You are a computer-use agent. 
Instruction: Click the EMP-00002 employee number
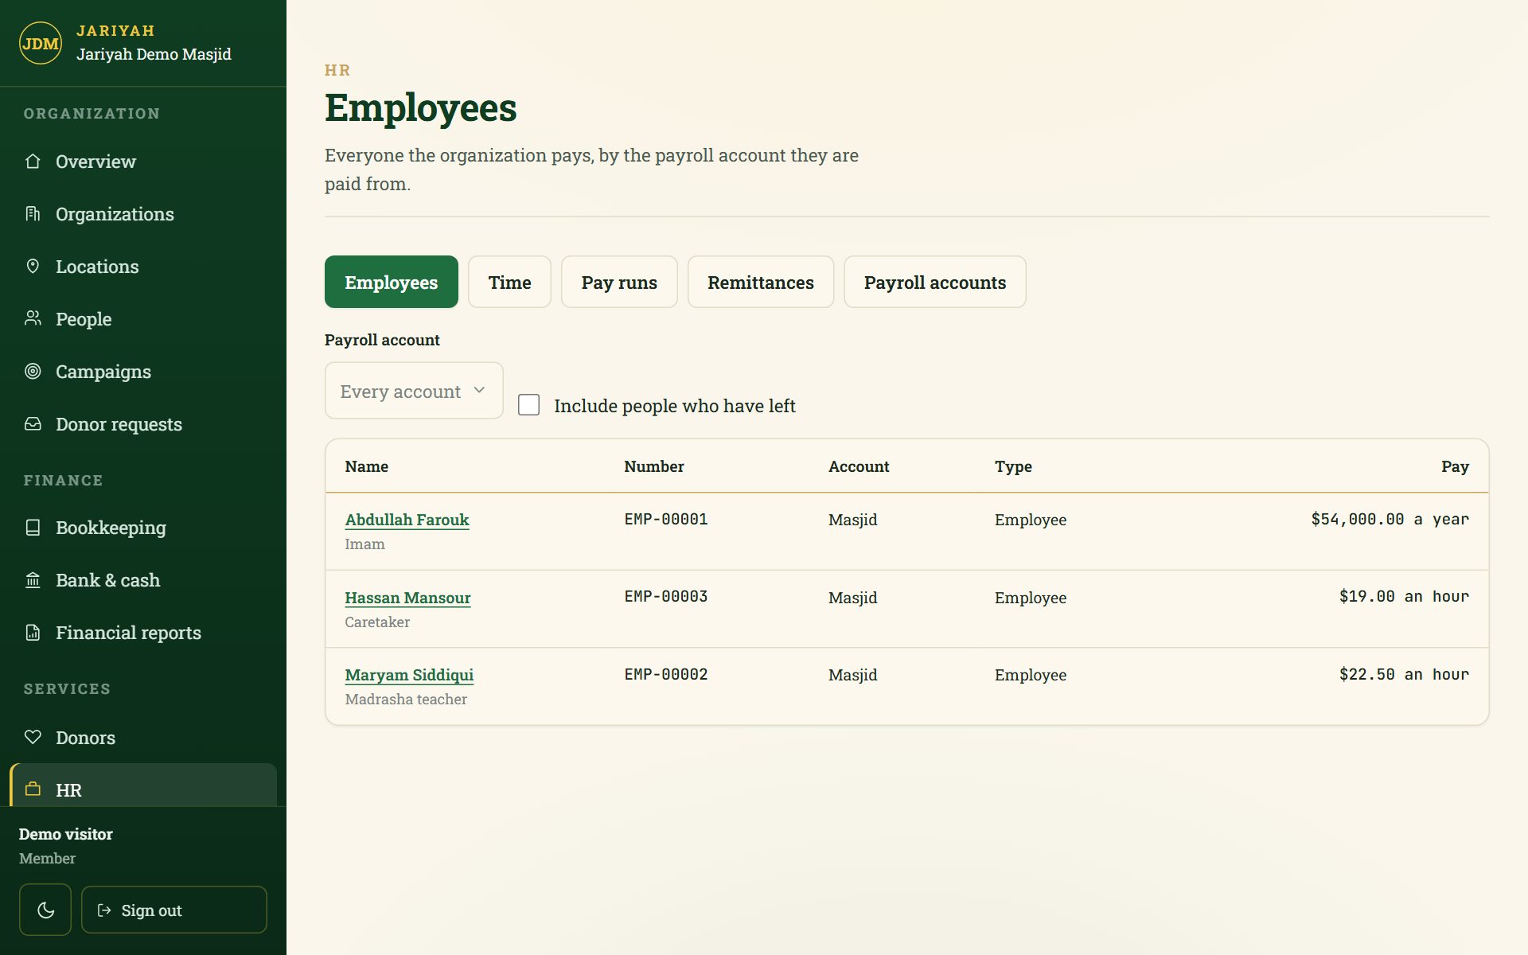pos(666,674)
